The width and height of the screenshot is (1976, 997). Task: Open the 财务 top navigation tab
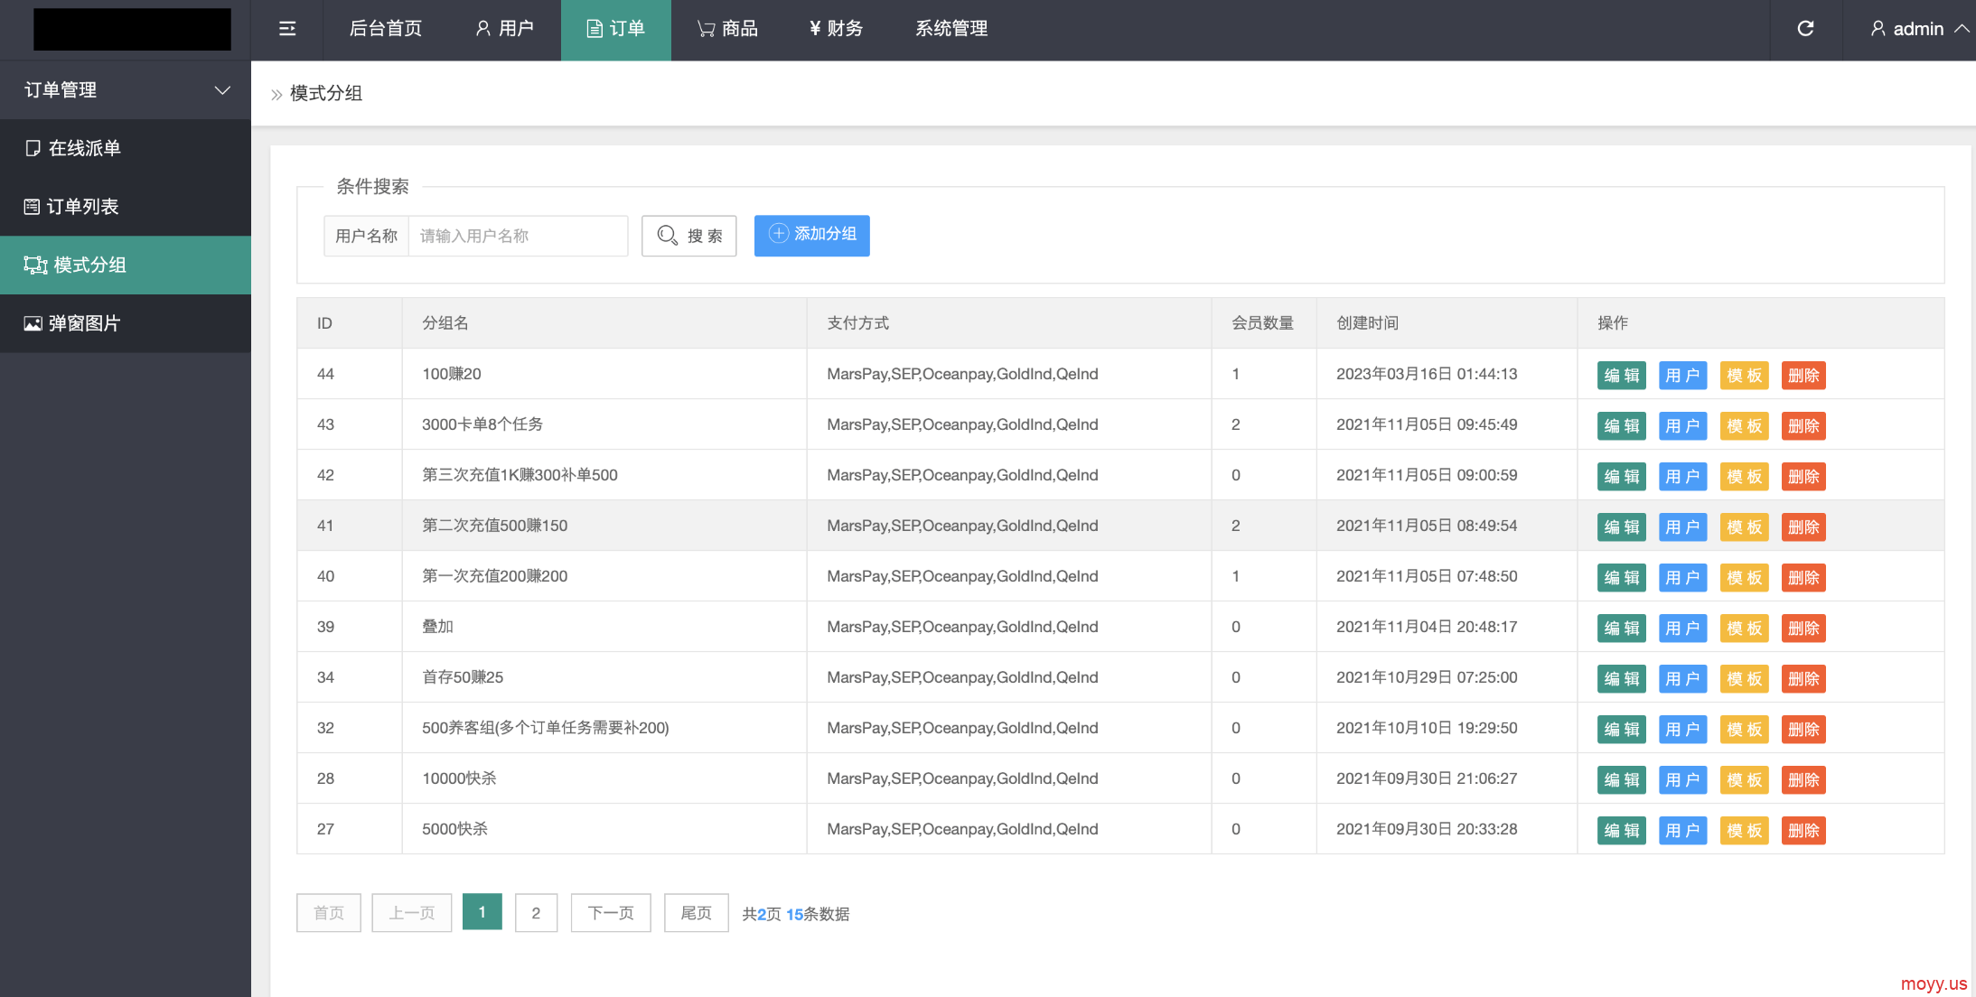click(836, 29)
